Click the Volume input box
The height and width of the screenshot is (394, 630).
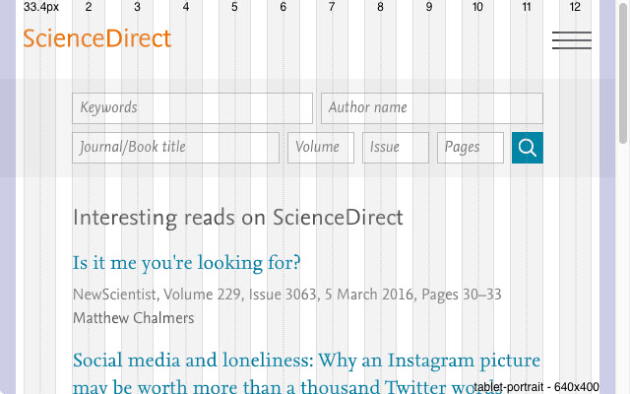320,148
